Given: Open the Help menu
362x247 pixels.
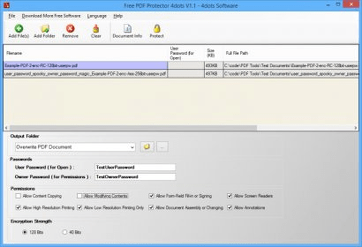Looking at the screenshot, I should (118, 16).
